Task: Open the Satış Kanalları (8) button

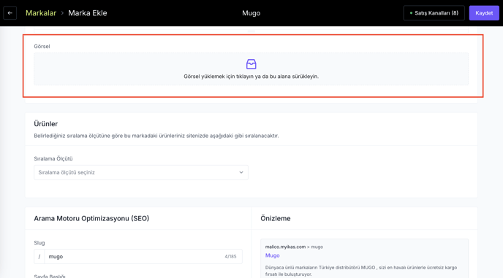Action: pos(434,13)
